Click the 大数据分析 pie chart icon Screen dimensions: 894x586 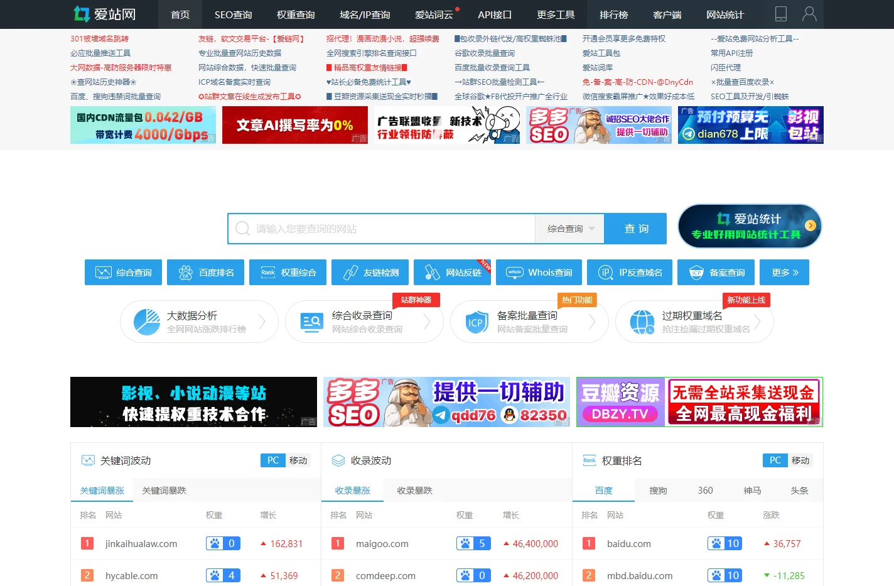[x=147, y=322]
